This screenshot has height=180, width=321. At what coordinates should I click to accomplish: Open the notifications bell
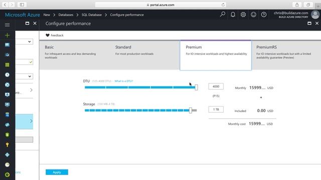coord(233,14)
